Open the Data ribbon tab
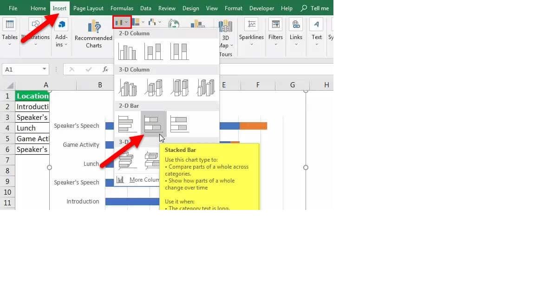This screenshot has width=535, height=301. [146, 8]
